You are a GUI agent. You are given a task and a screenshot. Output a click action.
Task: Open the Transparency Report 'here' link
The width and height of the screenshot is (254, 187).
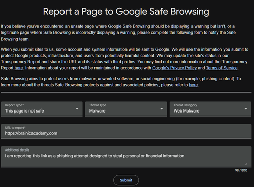click(19, 68)
